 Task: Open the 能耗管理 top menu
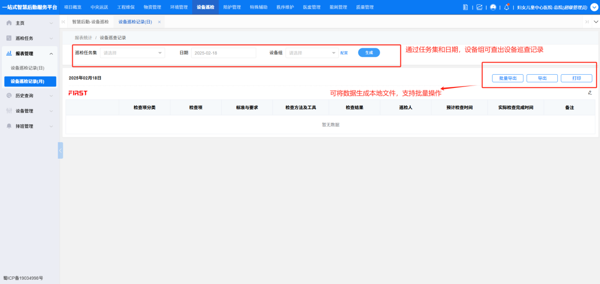click(x=338, y=7)
